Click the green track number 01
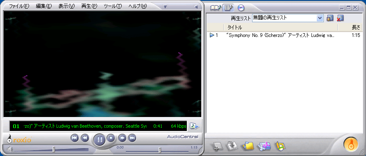Screen dimensions: 366x156 click(16, 126)
